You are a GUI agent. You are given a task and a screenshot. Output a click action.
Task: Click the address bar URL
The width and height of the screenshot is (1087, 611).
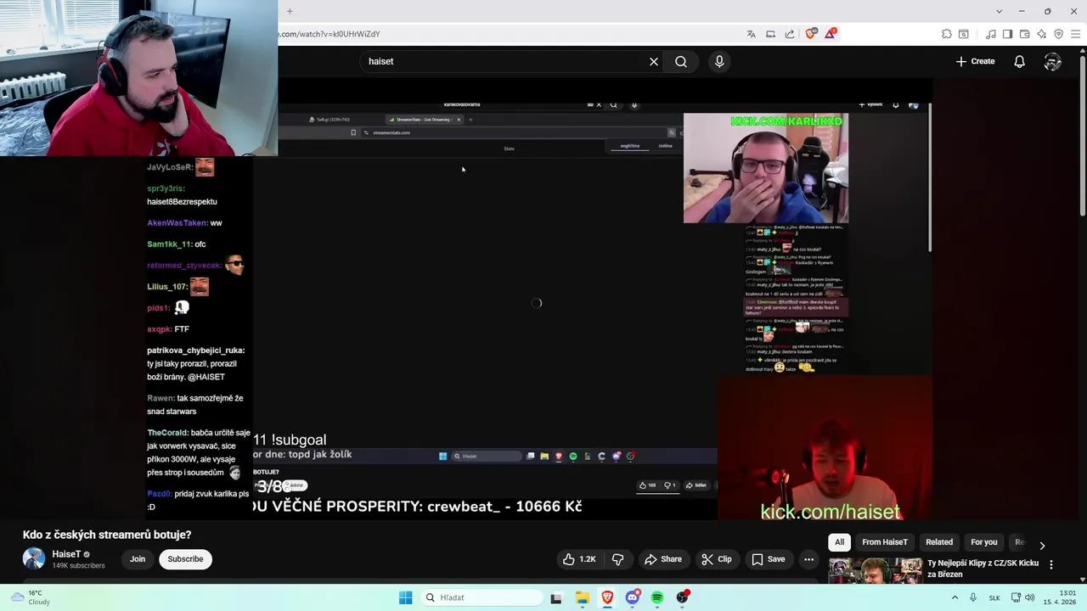(329, 34)
